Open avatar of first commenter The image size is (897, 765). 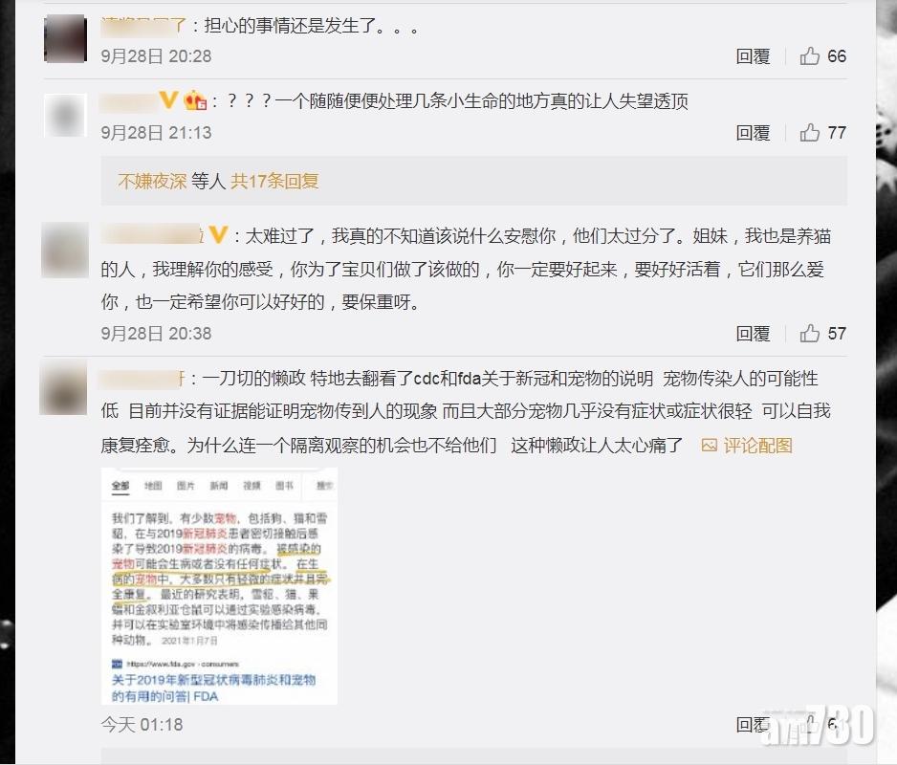[x=65, y=39]
